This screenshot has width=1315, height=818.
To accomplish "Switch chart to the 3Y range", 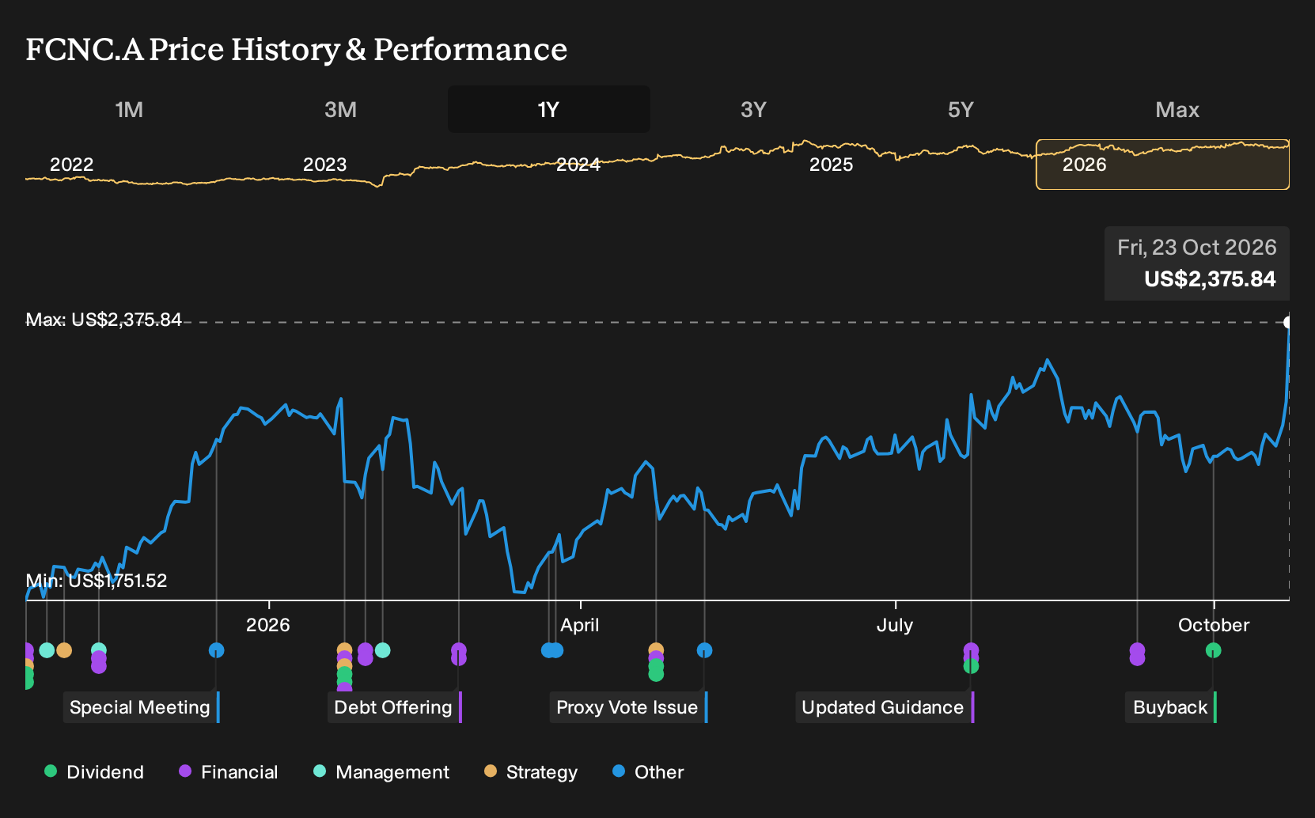I will (x=753, y=109).
